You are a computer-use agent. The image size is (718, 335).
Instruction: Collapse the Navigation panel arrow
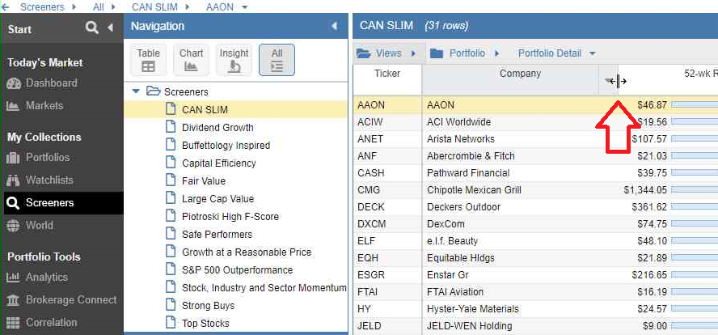(x=334, y=26)
